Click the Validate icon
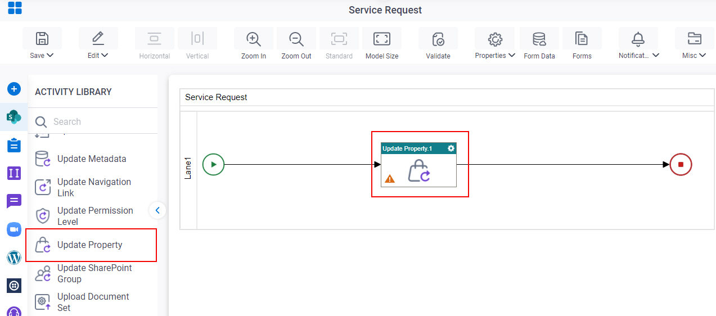This screenshot has width=716, height=316. (438, 39)
